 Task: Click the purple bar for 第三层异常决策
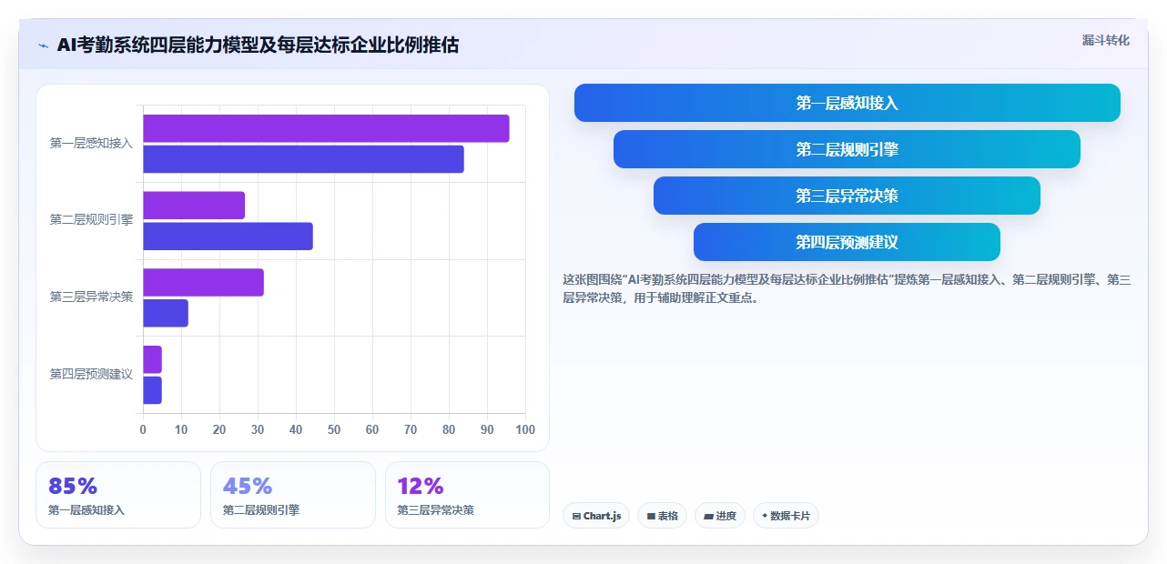[203, 282]
